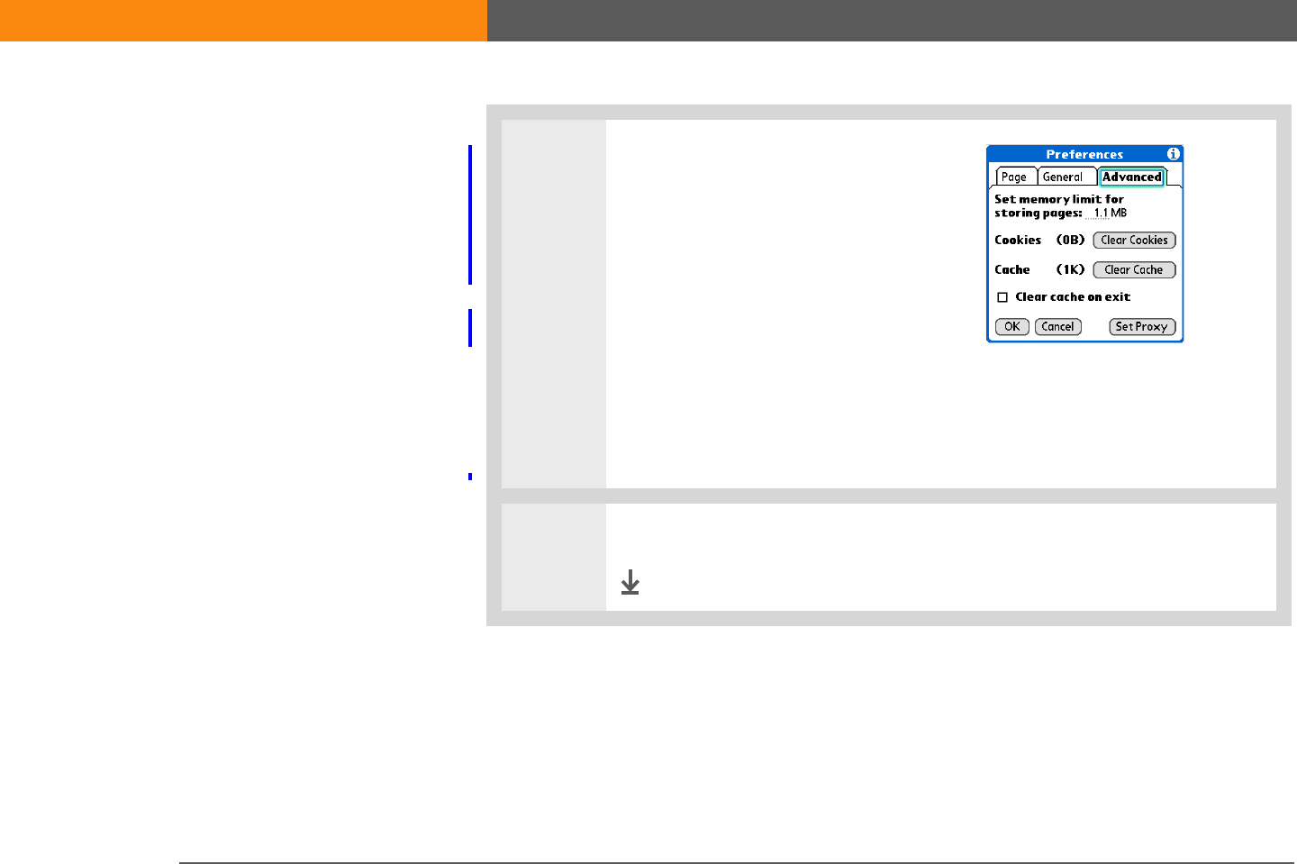The image size is (1297, 864).
Task: Switch to the Page tab
Action: (x=1014, y=177)
